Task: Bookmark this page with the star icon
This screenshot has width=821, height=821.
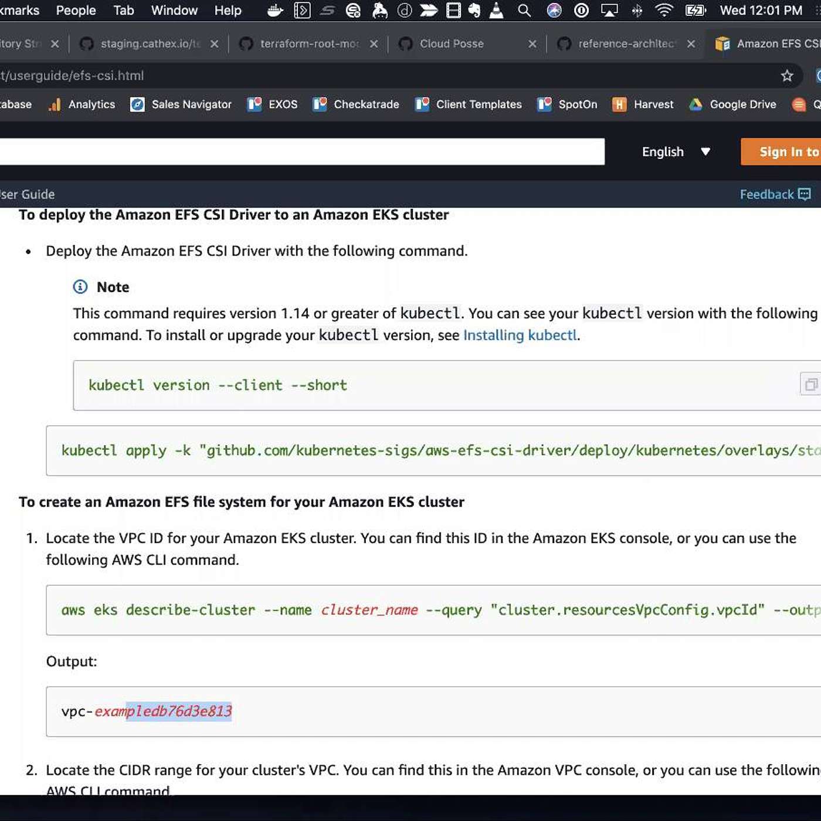Action: (x=787, y=76)
